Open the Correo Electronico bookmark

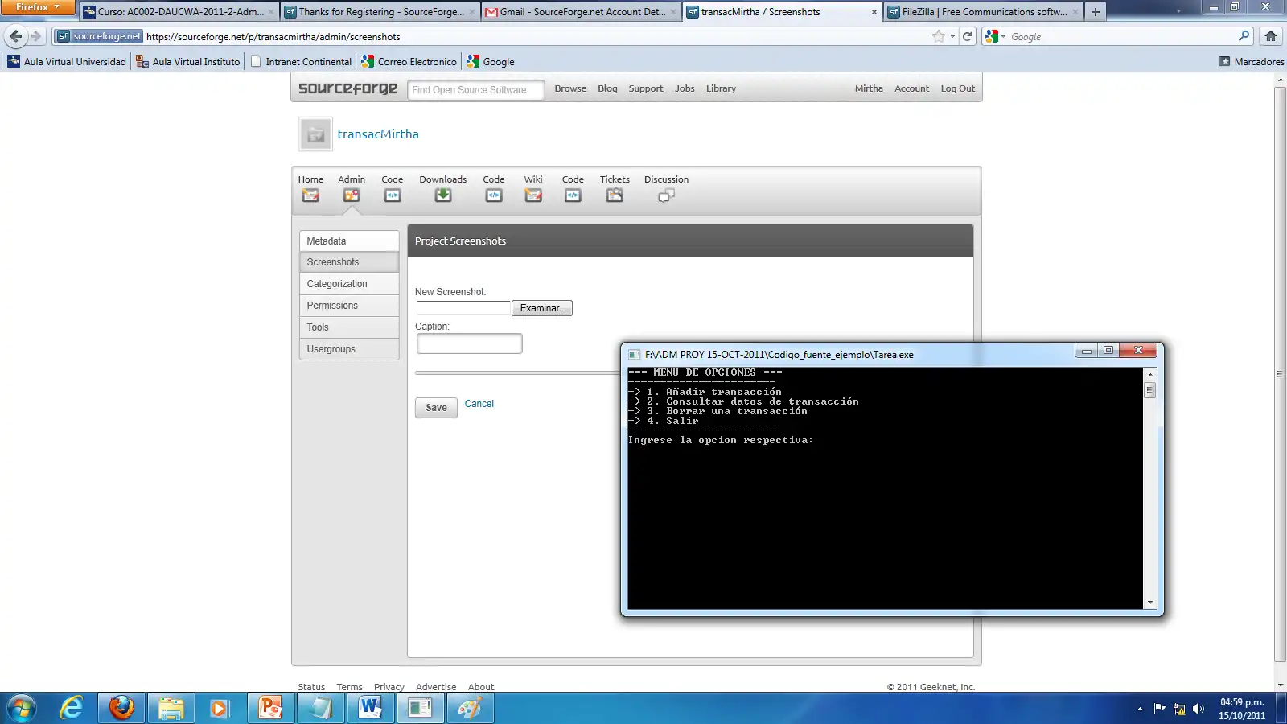(x=409, y=62)
